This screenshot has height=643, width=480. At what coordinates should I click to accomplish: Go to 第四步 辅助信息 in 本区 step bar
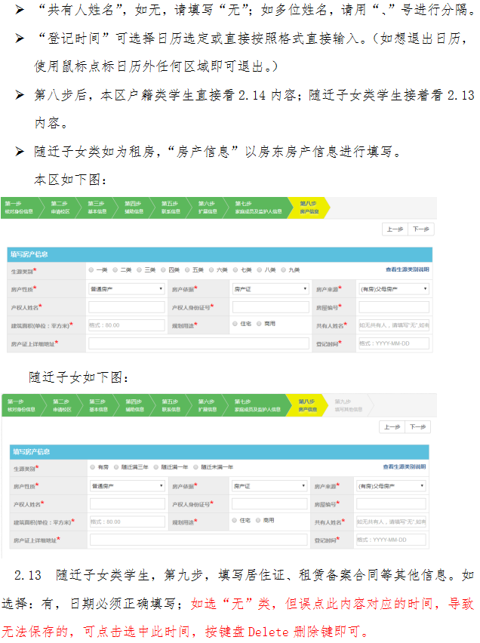134,208
